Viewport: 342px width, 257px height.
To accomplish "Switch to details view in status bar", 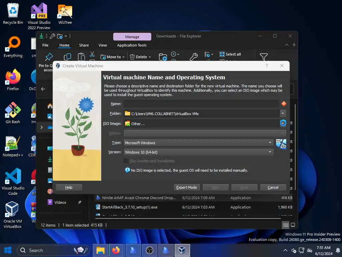I will (286, 225).
